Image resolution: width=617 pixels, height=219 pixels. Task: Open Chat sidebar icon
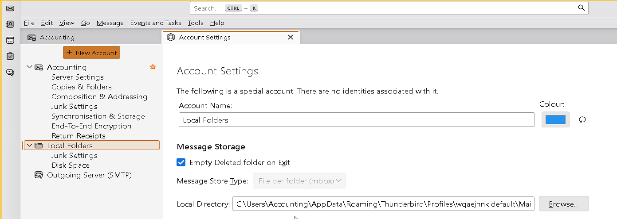click(x=10, y=73)
